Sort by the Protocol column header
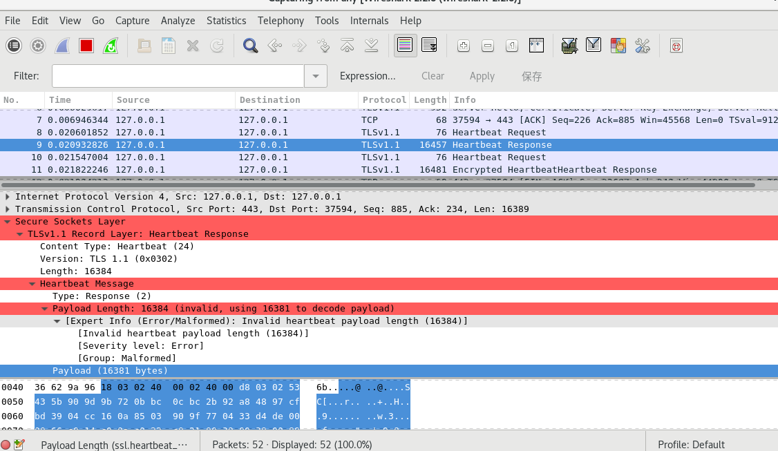Image resolution: width=778 pixels, height=451 pixels. click(x=384, y=99)
